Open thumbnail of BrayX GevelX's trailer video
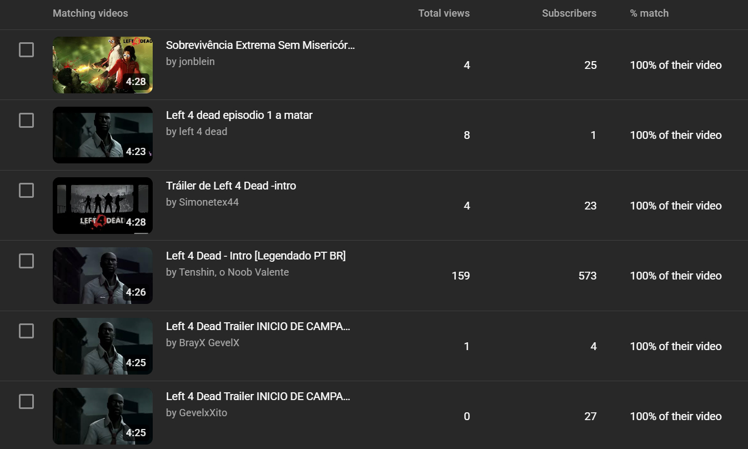748x449 pixels. [x=103, y=346]
